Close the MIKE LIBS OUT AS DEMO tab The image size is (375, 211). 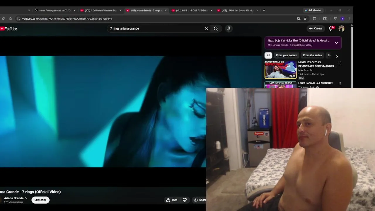point(212,10)
